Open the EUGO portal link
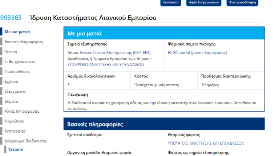The width and height of the screenshot is (279, 156). (197, 53)
